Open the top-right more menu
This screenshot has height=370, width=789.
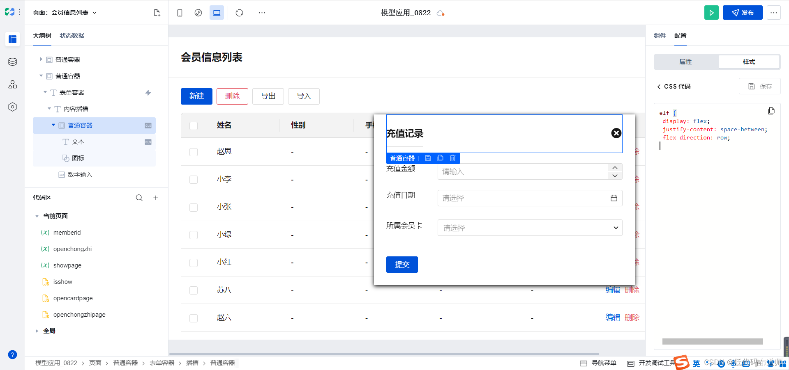pos(774,13)
